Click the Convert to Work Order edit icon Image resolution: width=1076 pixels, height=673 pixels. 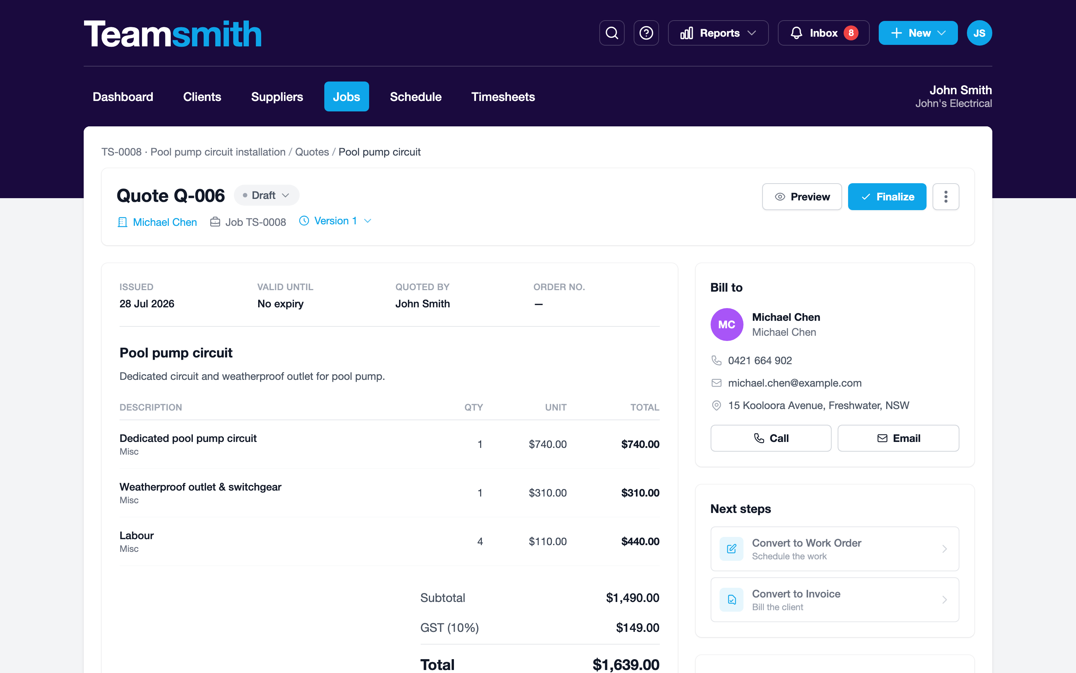pos(732,549)
